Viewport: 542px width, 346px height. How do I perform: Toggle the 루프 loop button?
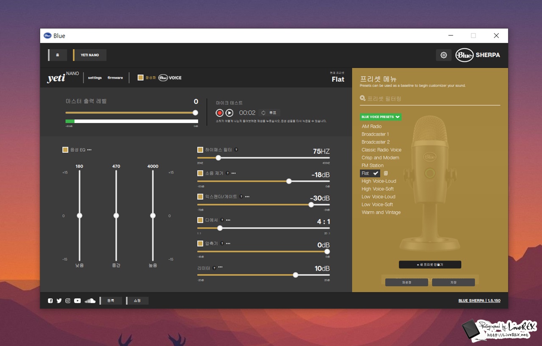coord(269,113)
